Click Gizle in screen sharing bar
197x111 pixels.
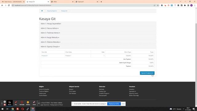[x=123, y=104]
